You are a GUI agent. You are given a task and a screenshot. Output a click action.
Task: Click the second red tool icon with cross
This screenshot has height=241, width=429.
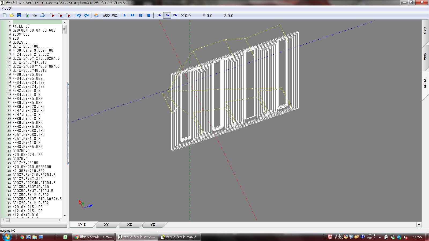click(61, 16)
